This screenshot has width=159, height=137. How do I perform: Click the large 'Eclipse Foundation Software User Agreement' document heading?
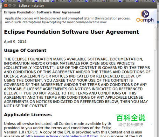coord(72,32)
